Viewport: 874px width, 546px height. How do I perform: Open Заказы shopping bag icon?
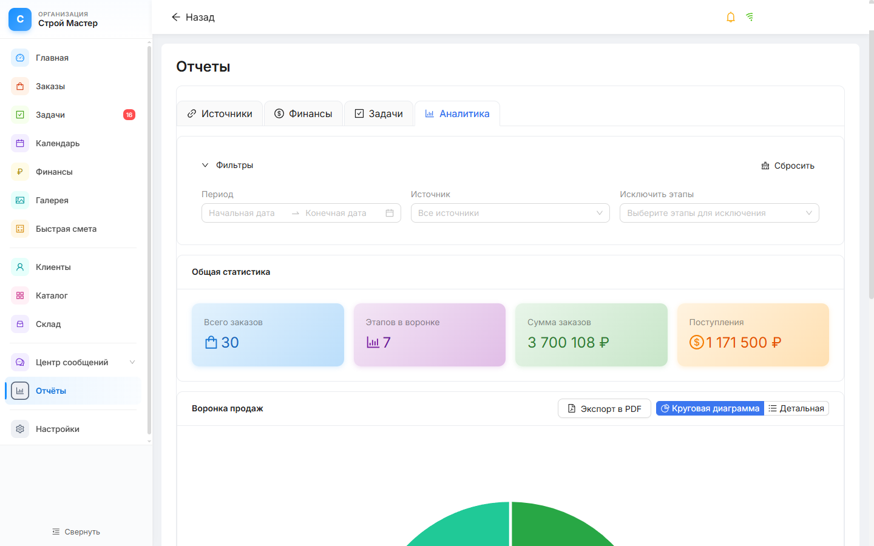pos(20,86)
